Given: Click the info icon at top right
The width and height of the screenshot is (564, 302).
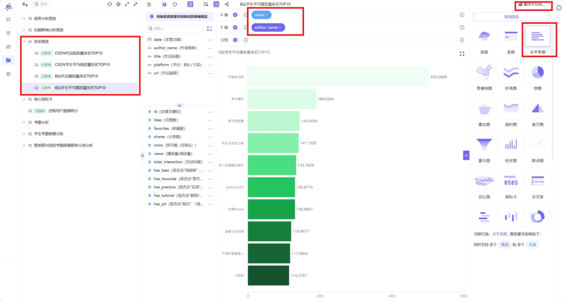Looking at the screenshot, I should (559, 8).
